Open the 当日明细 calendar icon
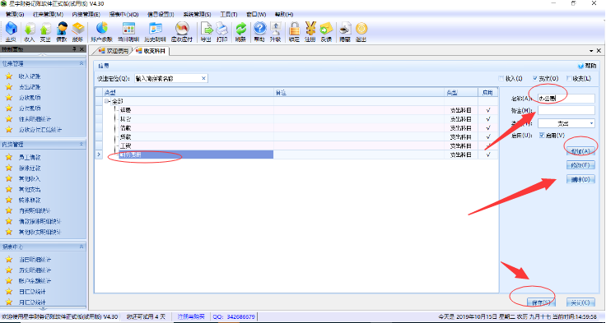606x323 pixels. [x=128, y=32]
